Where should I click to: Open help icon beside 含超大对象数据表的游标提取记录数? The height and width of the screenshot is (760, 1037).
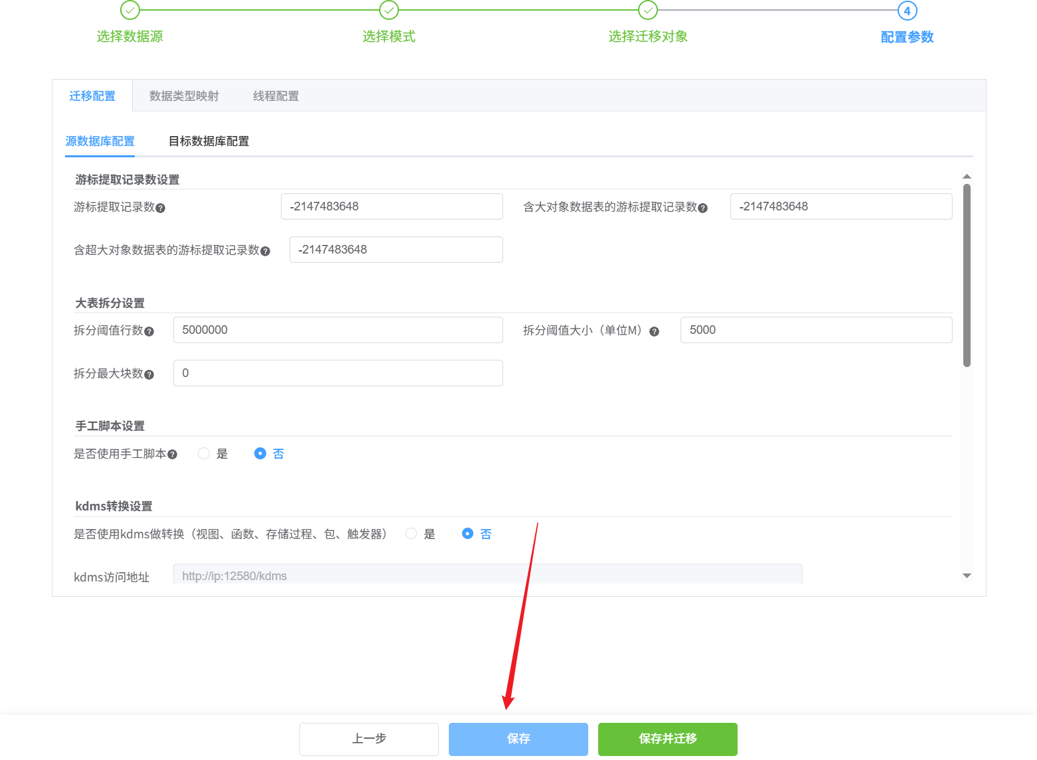pos(265,251)
